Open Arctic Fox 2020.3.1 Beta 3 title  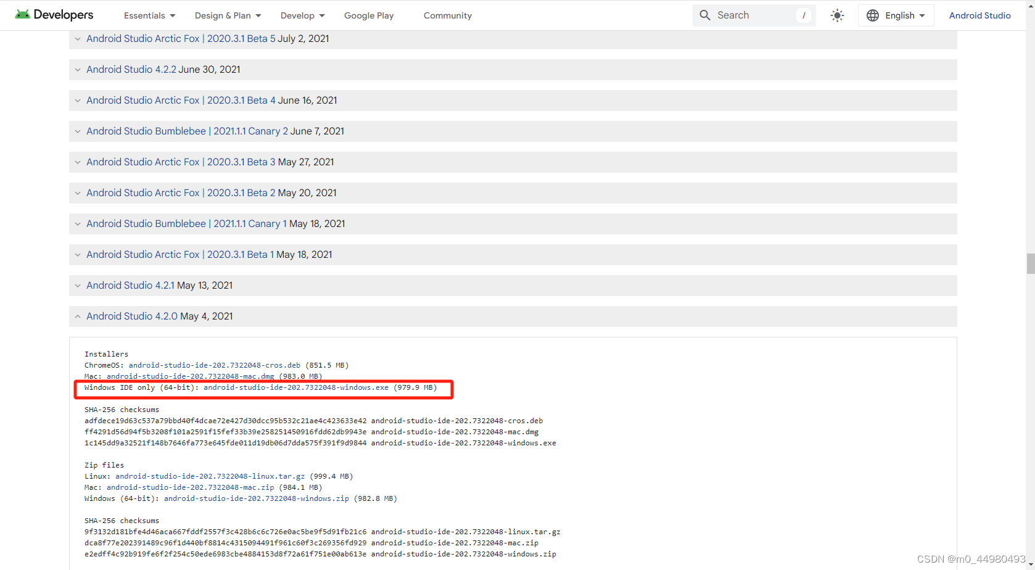click(181, 162)
